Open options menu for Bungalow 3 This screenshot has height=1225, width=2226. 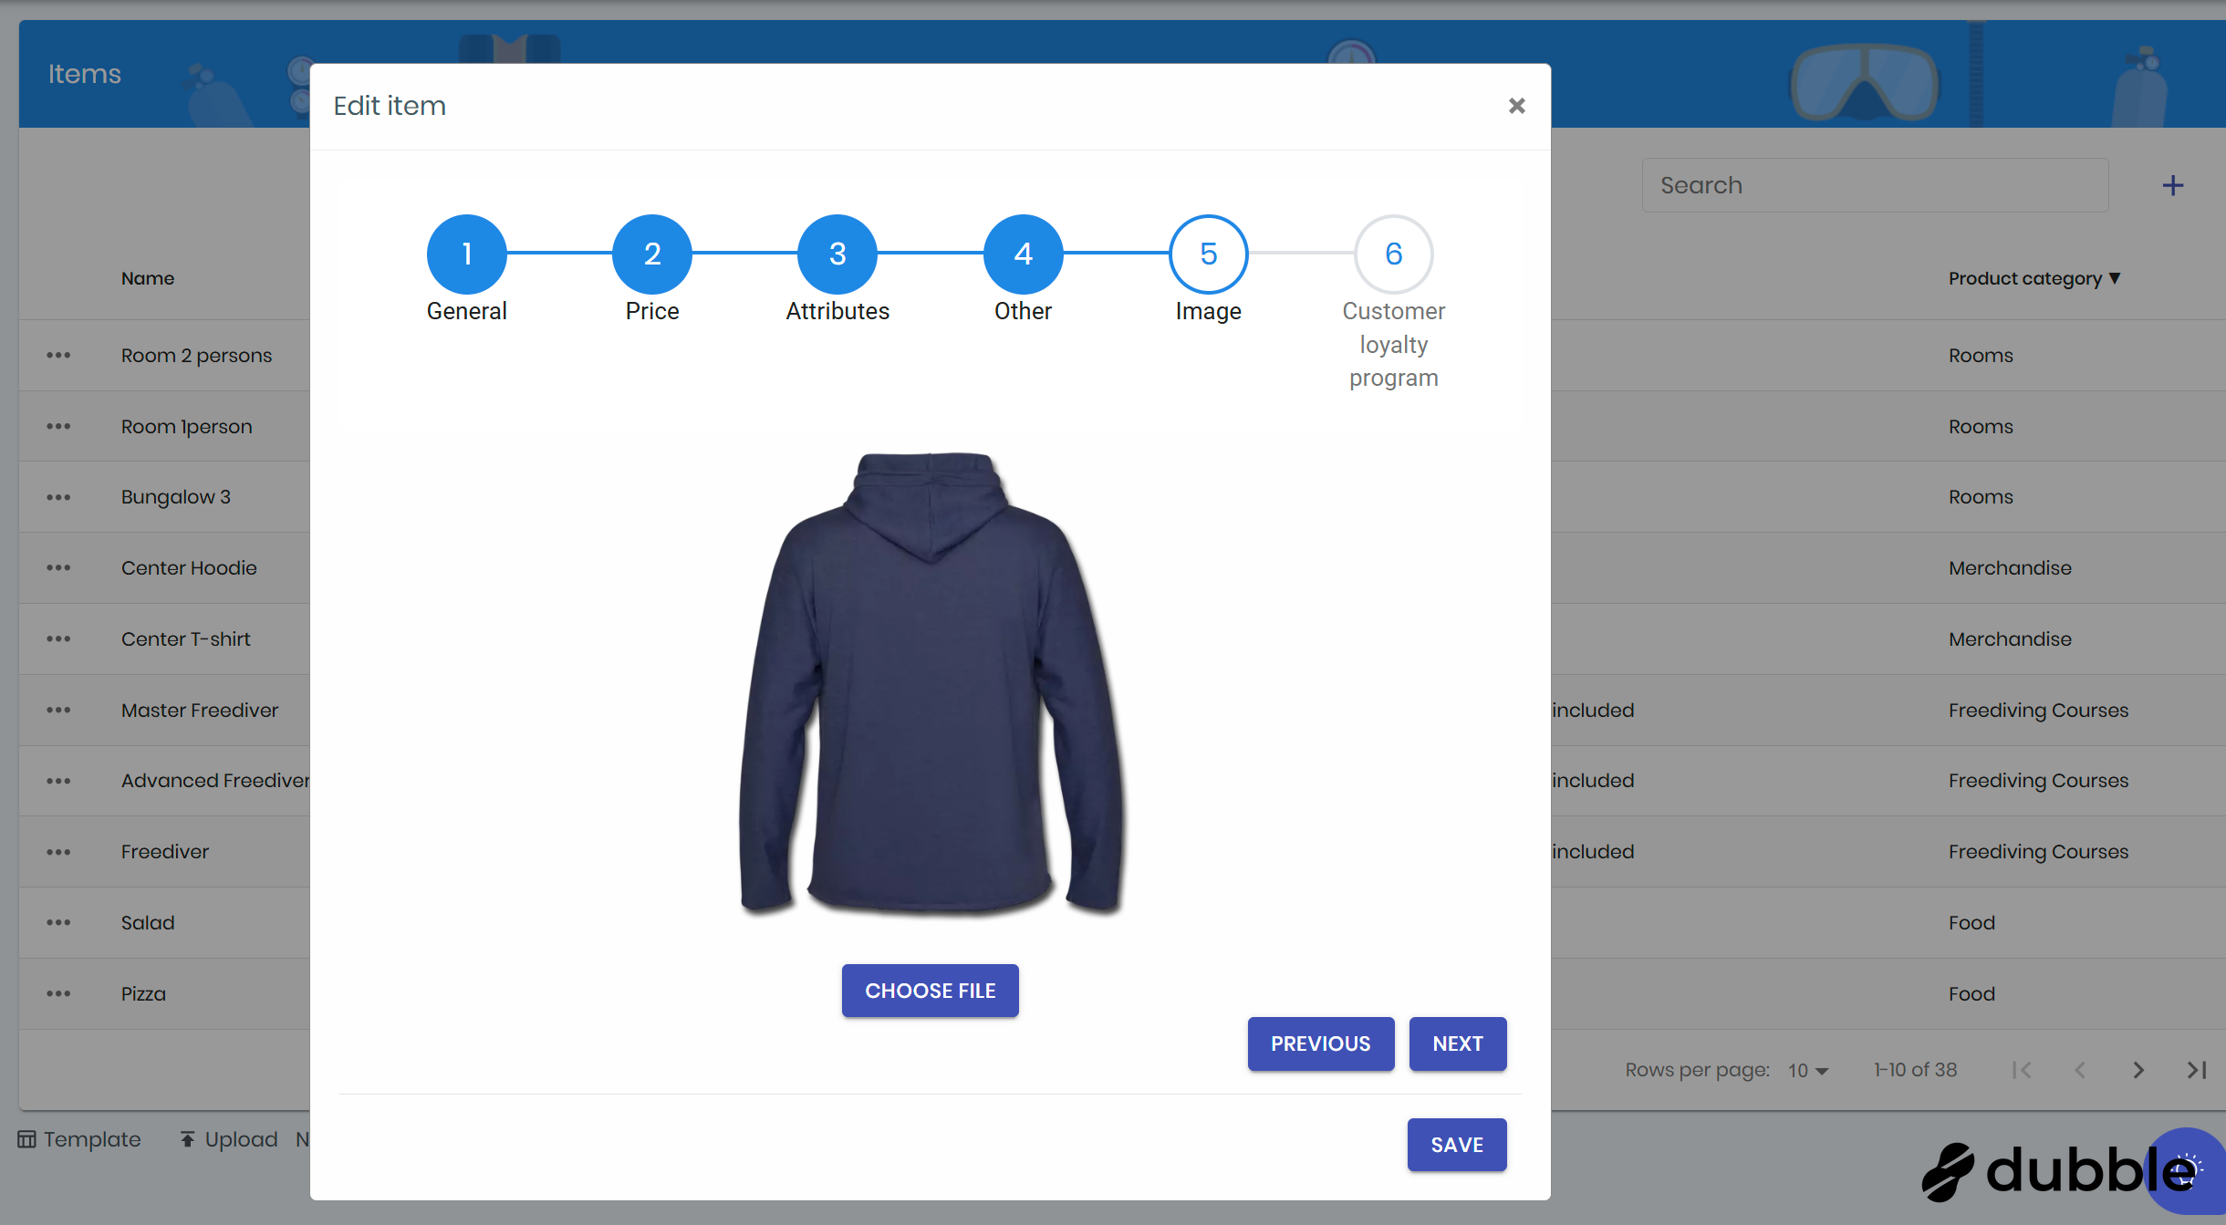(x=58, y=497)
